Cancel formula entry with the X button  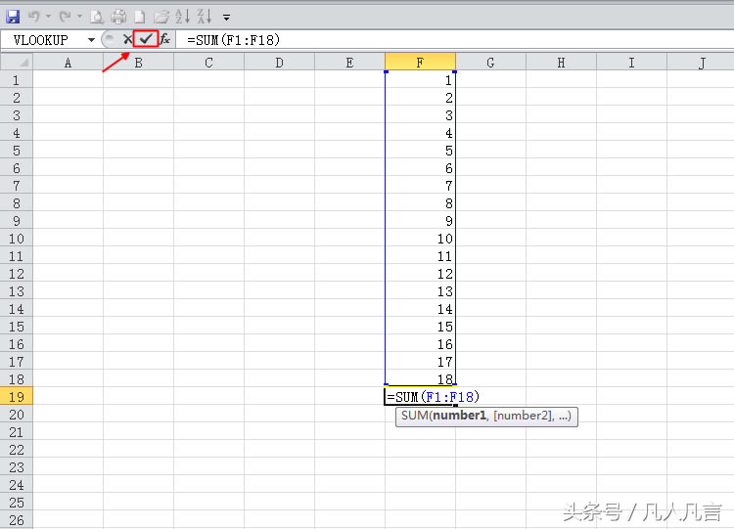(127, 39)
